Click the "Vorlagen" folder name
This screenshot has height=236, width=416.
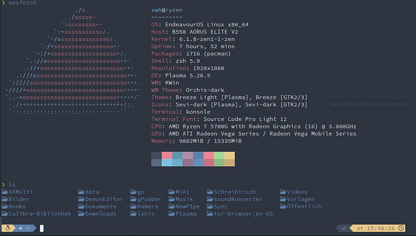(301, 199)
